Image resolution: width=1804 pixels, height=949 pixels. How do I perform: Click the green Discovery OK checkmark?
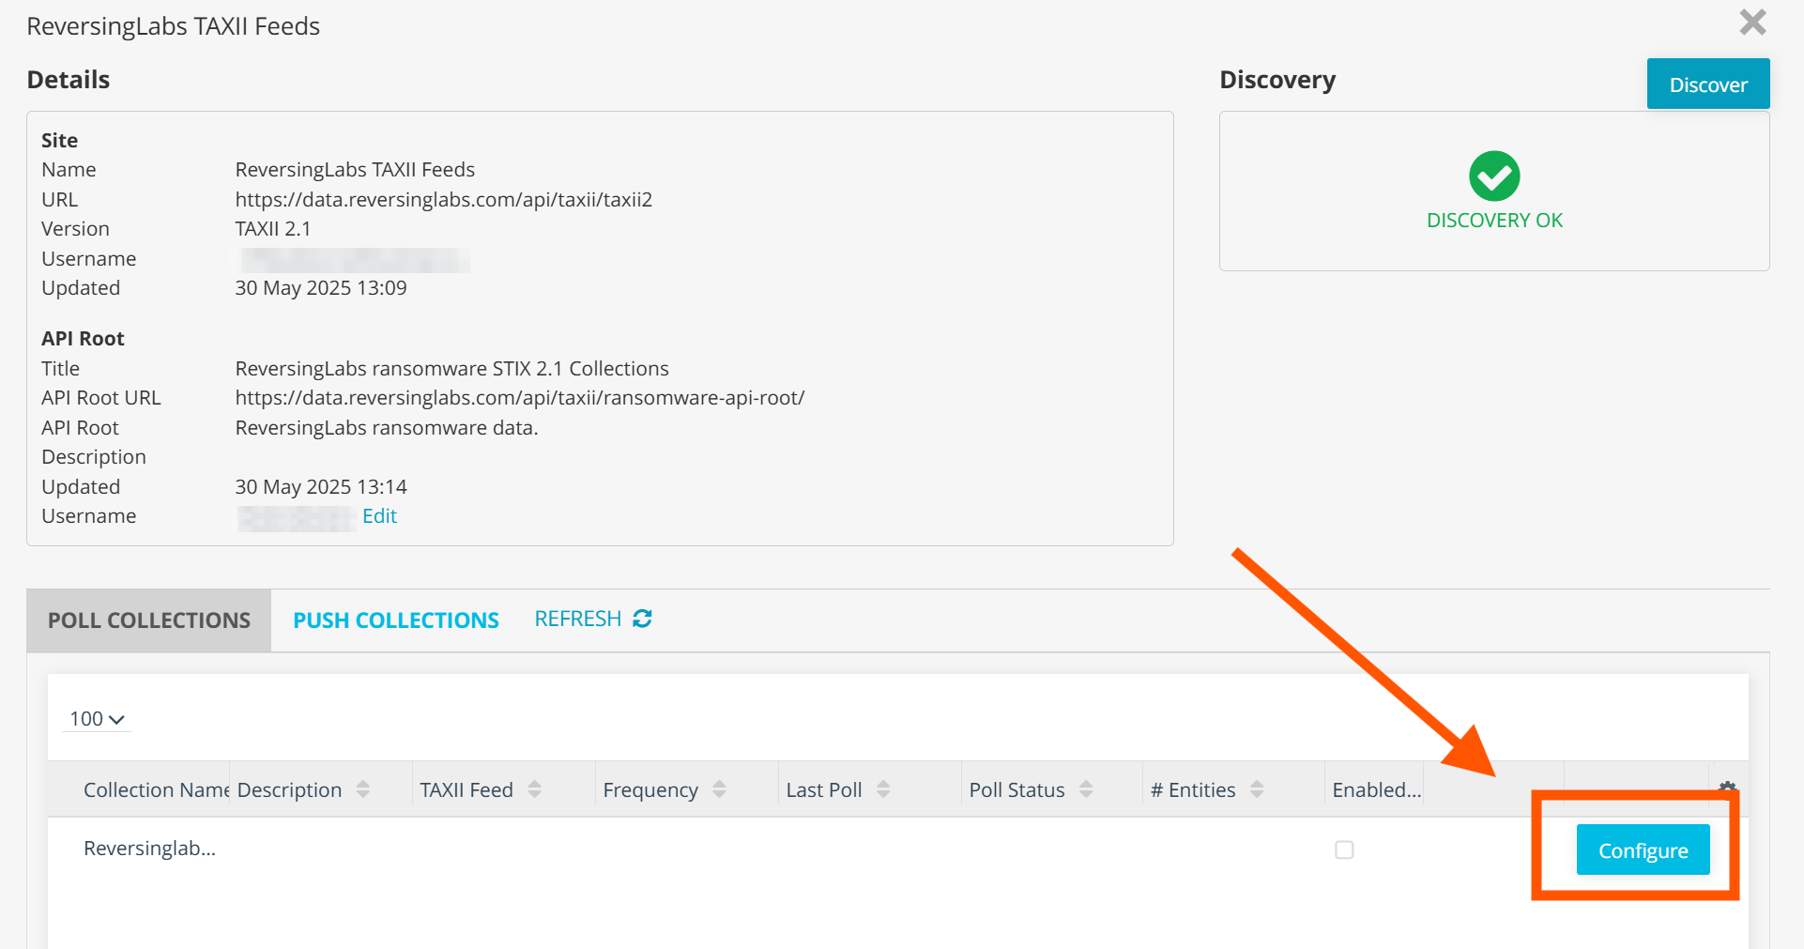point(1494,176)
